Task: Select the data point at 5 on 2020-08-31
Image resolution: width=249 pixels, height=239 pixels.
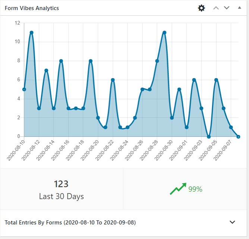Action: coord(179,89)
